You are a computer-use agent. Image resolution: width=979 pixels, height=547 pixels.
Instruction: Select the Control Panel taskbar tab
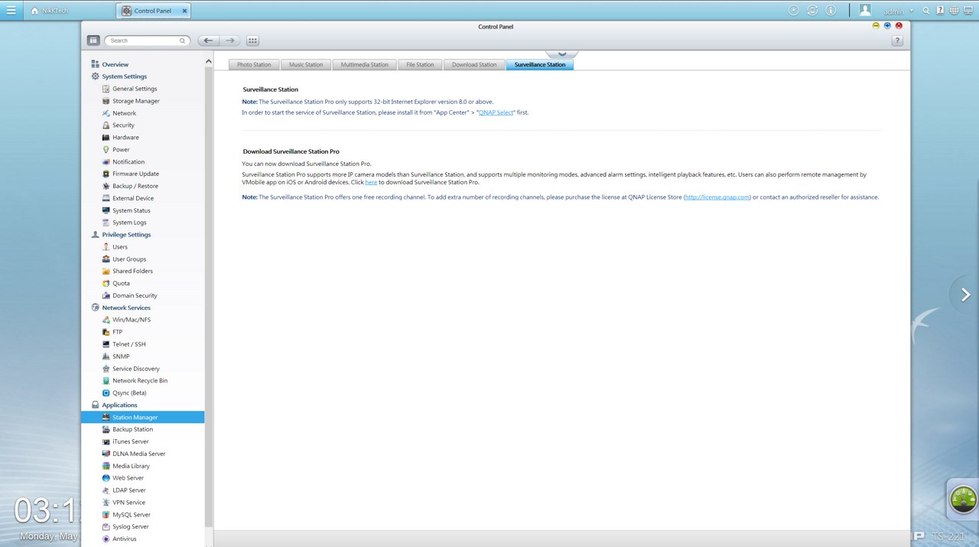click(153, 11)
